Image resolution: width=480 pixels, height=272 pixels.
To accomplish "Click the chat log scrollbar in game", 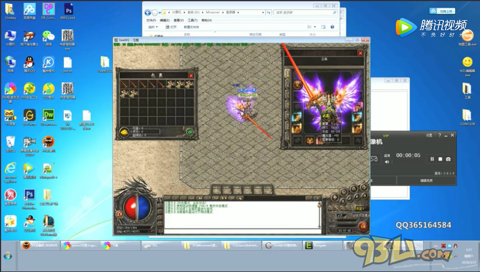I will pos(319,216).
